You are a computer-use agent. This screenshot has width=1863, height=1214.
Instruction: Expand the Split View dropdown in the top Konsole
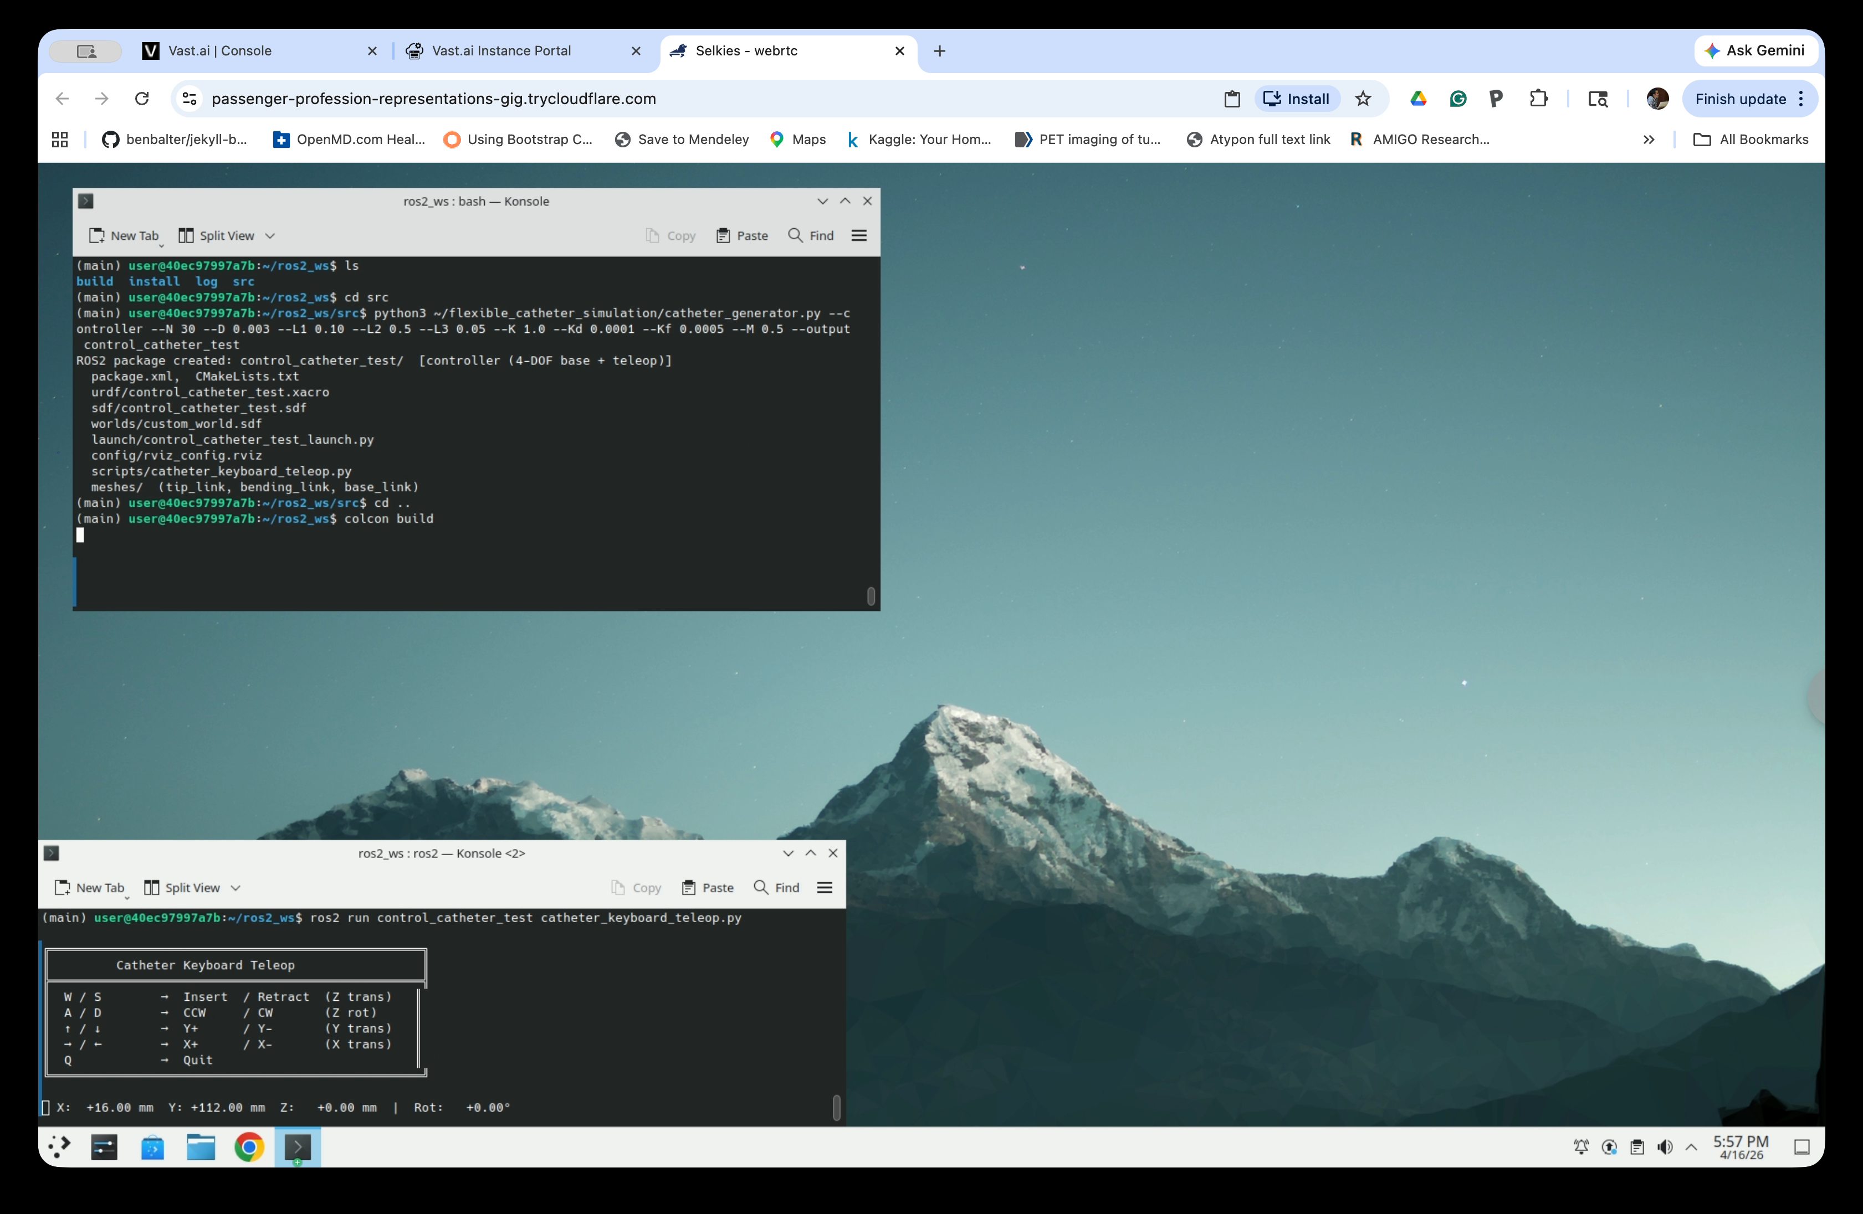click(270, 235)
